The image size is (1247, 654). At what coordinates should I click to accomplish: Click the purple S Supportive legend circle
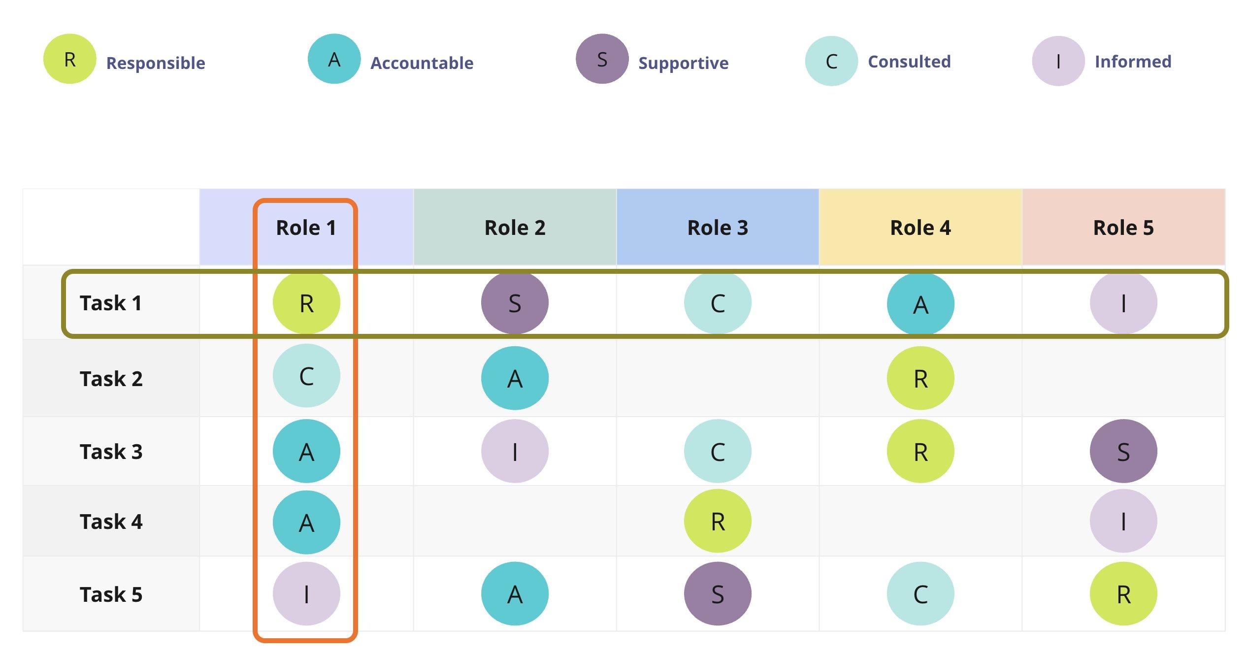click(x=602, y=59)
